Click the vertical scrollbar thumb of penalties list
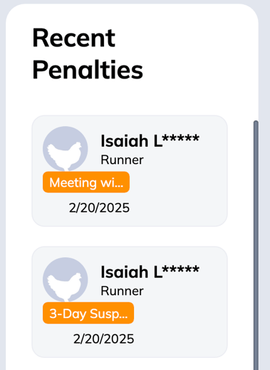 (x=256, y=245)
